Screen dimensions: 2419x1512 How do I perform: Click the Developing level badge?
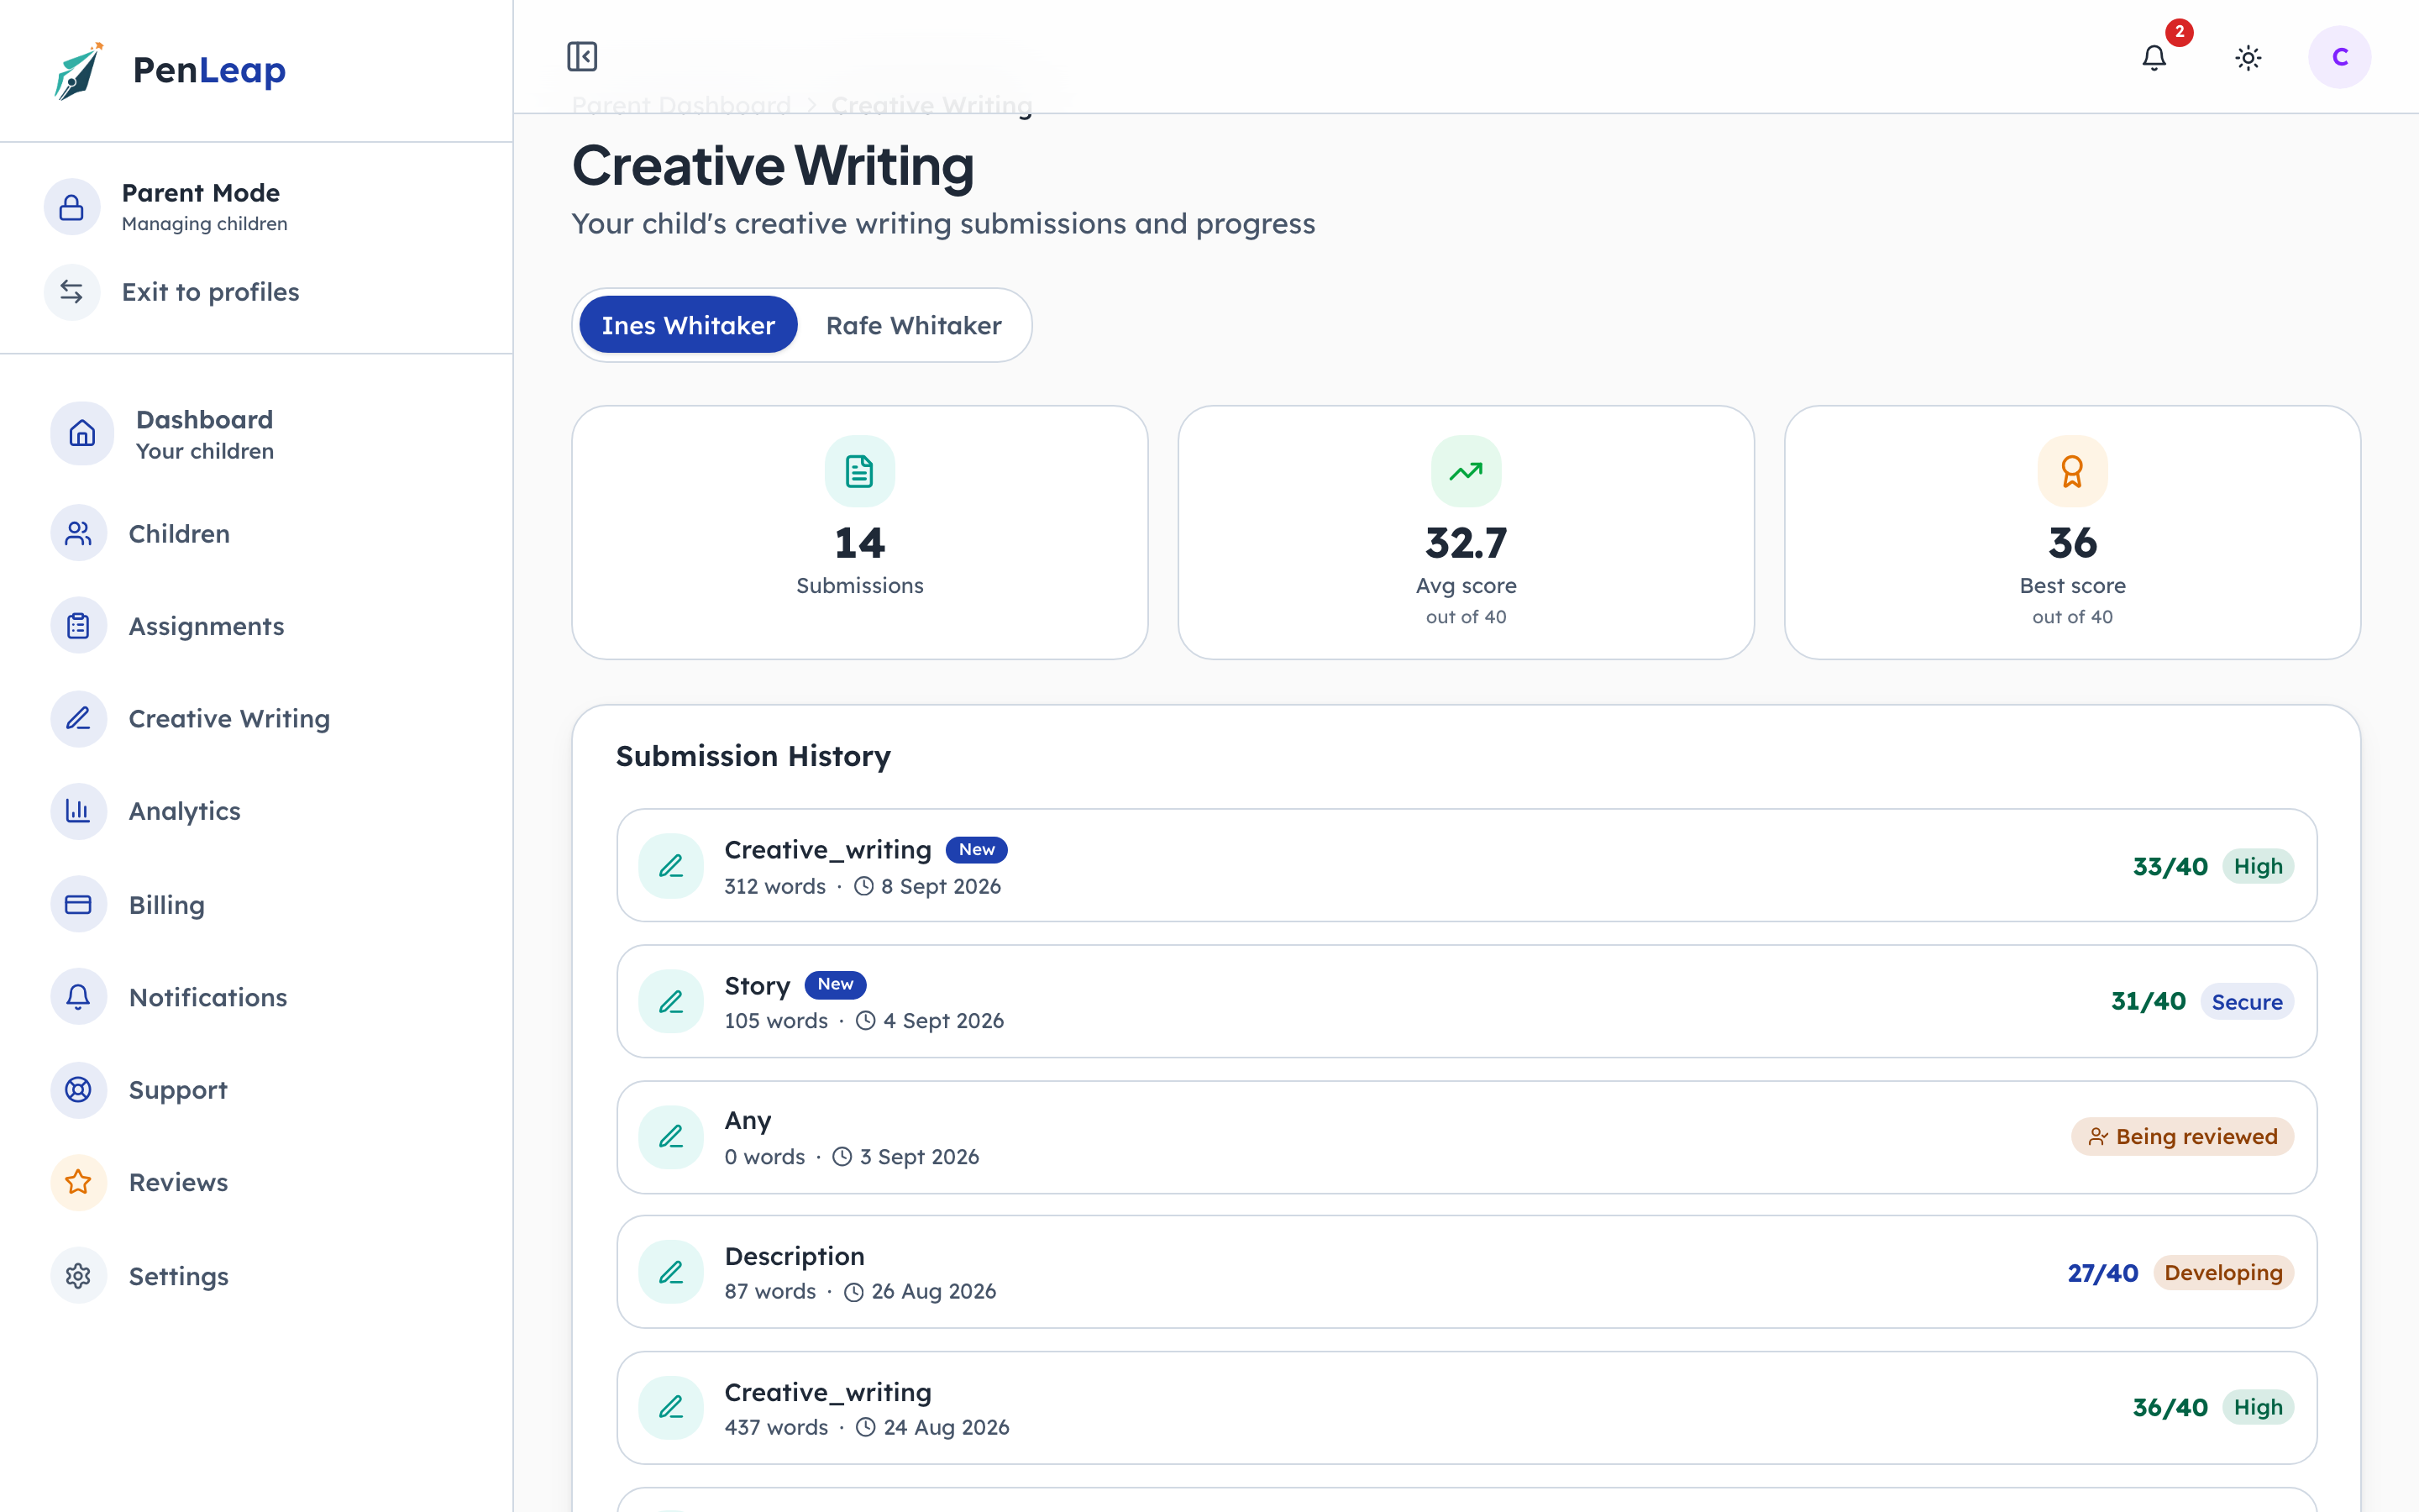click(2223, 1273)
